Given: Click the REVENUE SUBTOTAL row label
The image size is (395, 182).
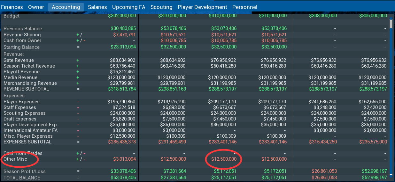Looking at the screenshot, I should pos(26,89).
